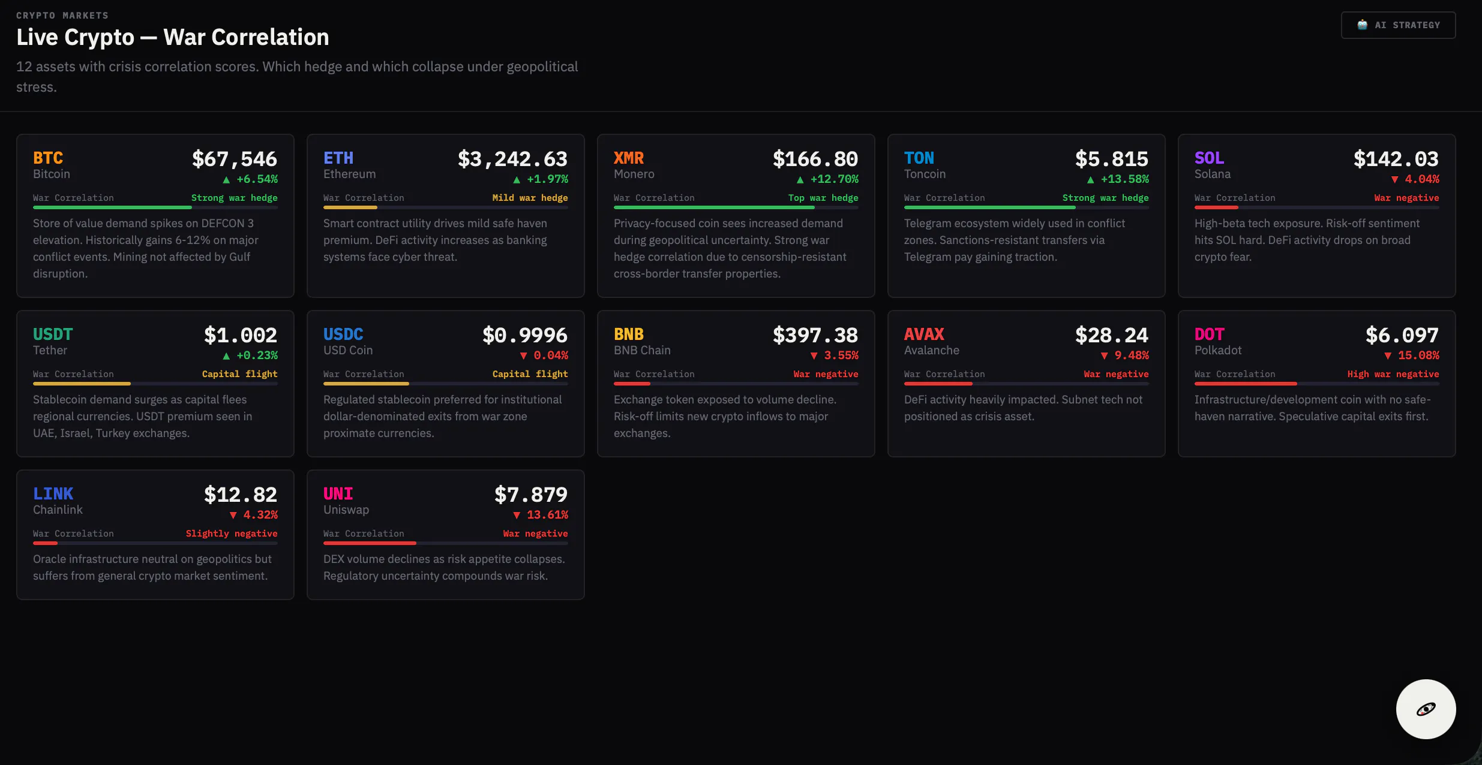
Task: Click the SOL 'War negative' label
Action: click(x=1407, y=198)
